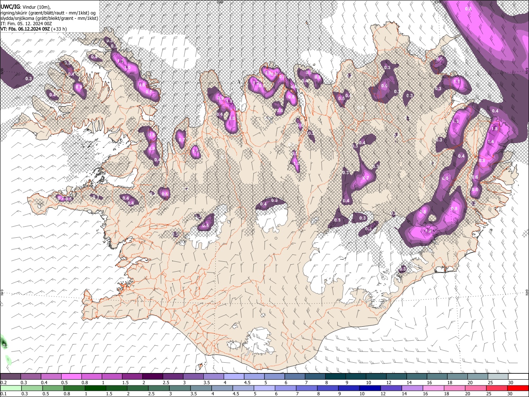Pick the pale grey 25–30 snow swatch
Screen dimensions: 529x397
(498, 377)
